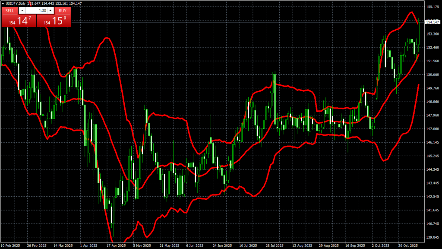Screen dimensions: 442x249
Task: Click the current price tag 154.147
Action: 433,22
